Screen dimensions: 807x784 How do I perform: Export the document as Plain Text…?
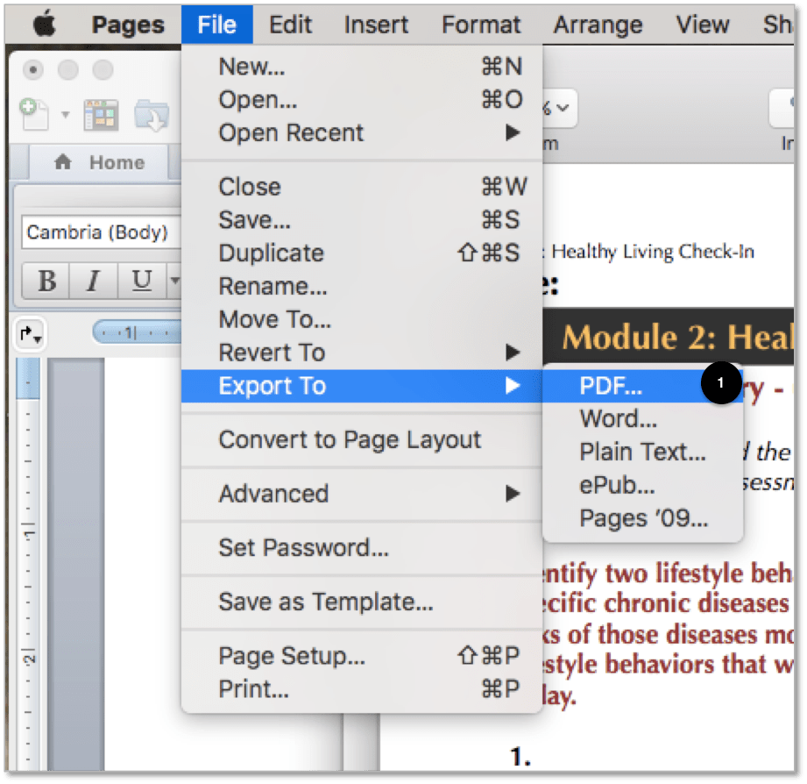pos(642,452)
